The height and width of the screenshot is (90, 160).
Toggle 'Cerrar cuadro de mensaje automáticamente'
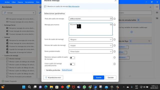point(72,64)
